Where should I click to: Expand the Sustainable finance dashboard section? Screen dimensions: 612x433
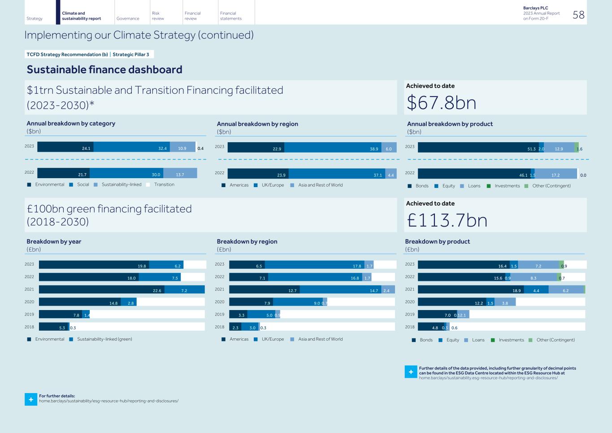pyautogui.click(x=104, y=70)
